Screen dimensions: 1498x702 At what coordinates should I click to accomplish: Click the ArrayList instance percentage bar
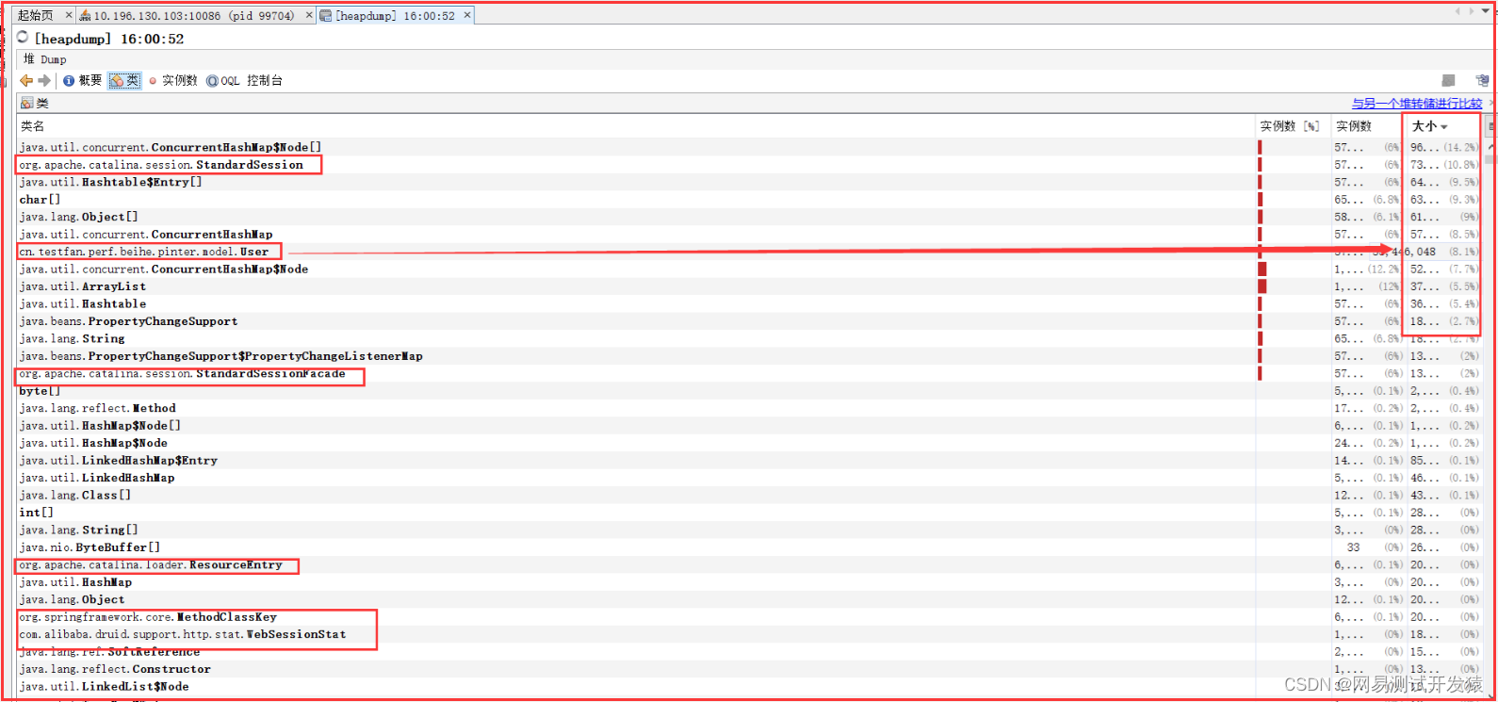1262,286
